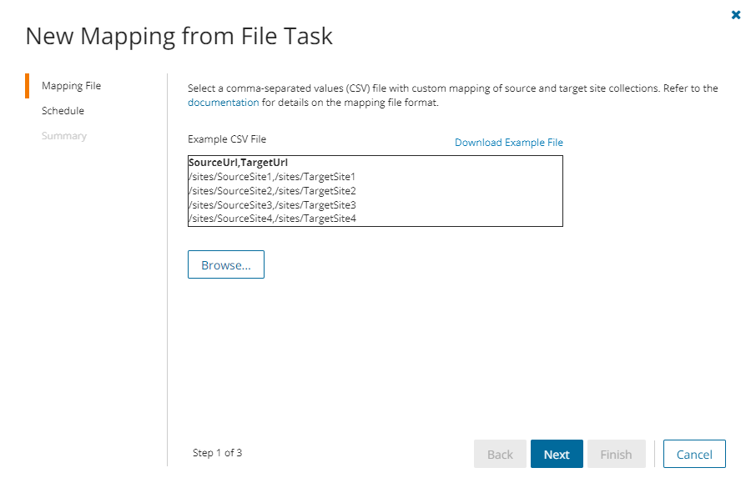Click the Finish button

[x=616, y=455]
